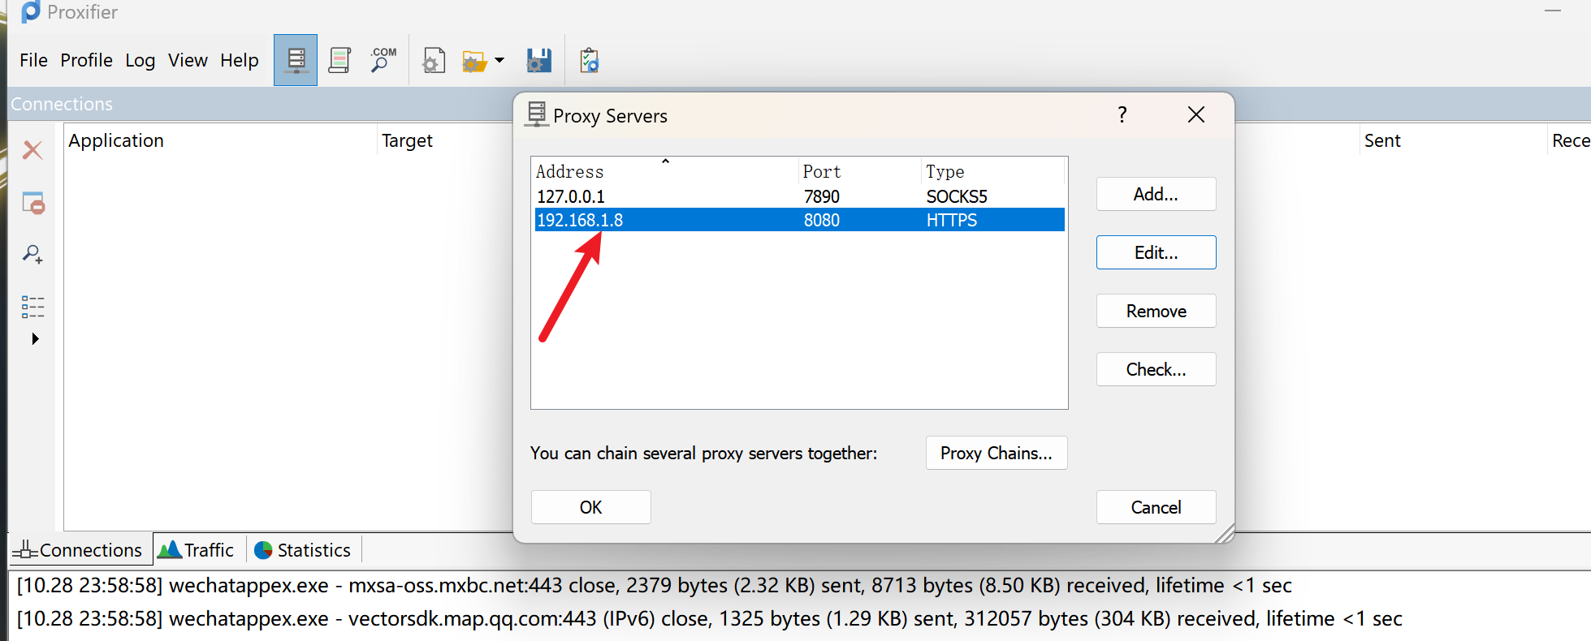
Task: Click the red X close-connection sidebar icon
Action: [32, 150]
